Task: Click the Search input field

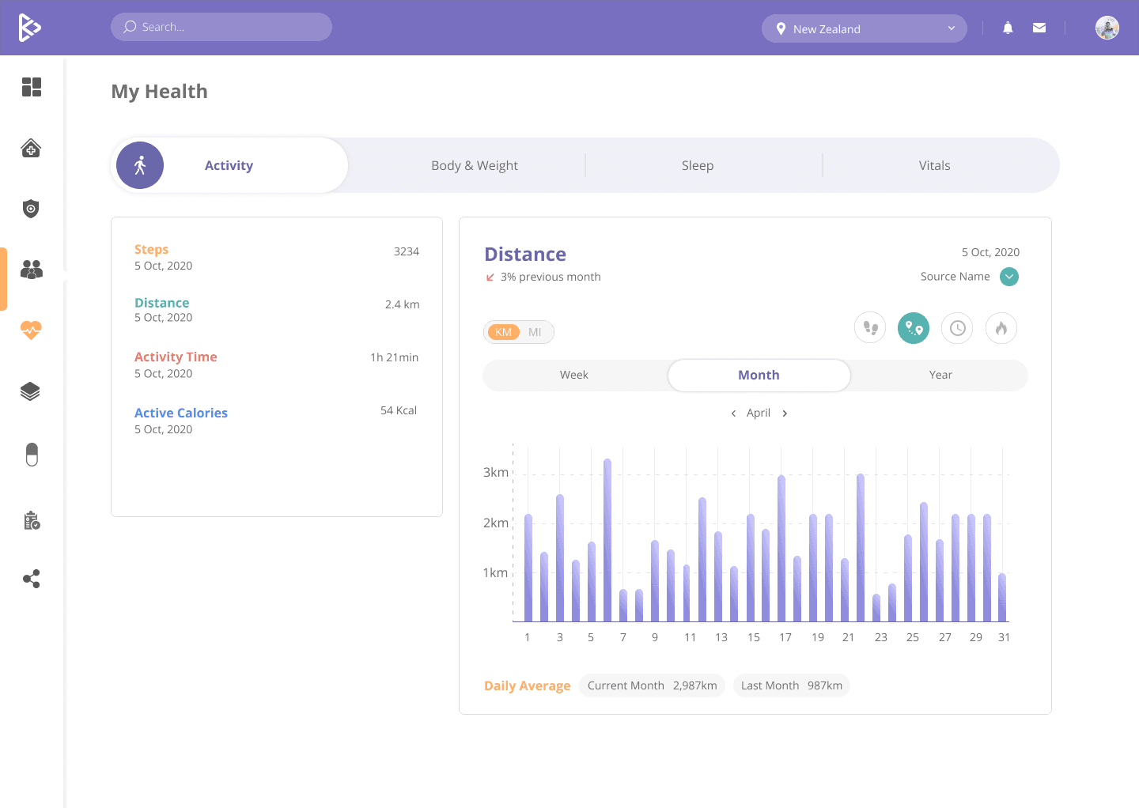Action: pos(221,27)
